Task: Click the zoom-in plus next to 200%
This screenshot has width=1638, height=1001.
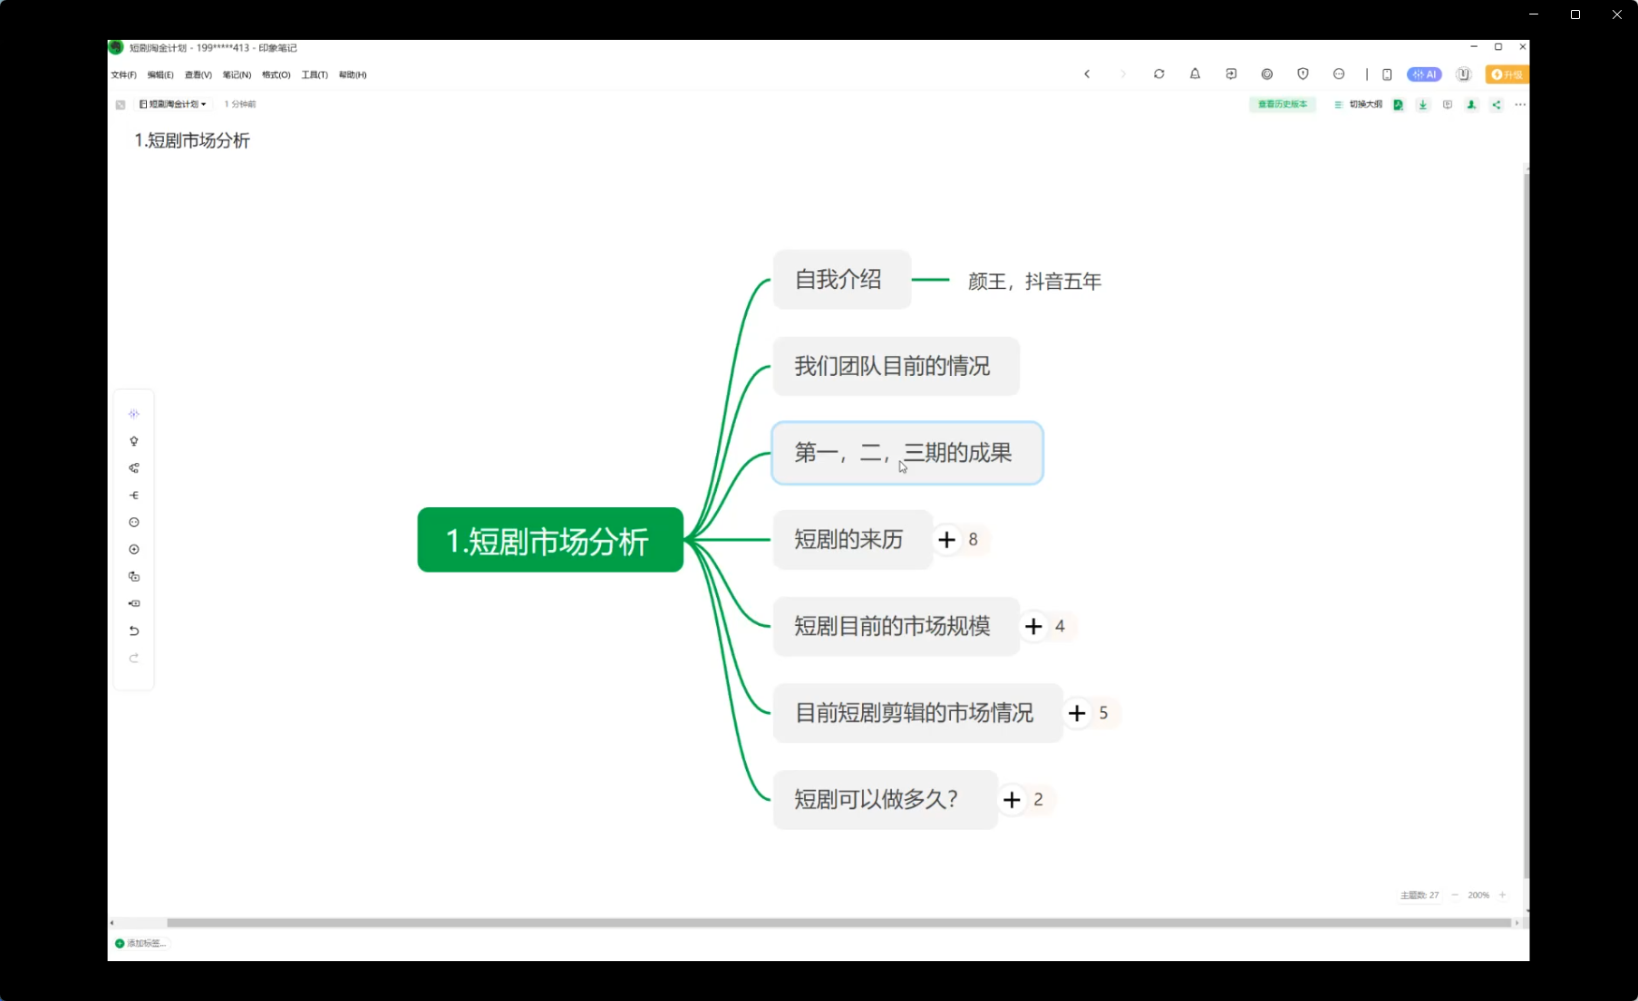Action: pyautogui.click(x=1502, y=895)
